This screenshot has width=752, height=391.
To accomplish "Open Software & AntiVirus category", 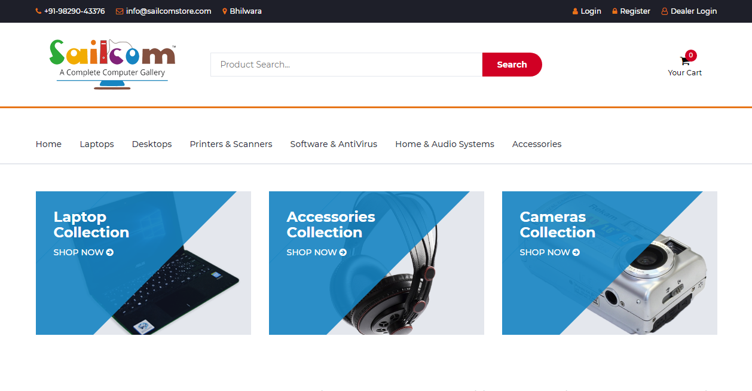I will [334, 144].
